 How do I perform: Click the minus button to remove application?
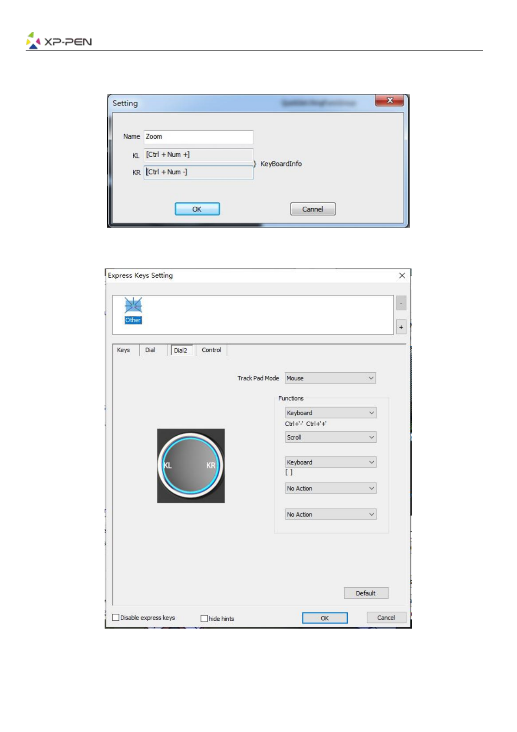point(401,303)
